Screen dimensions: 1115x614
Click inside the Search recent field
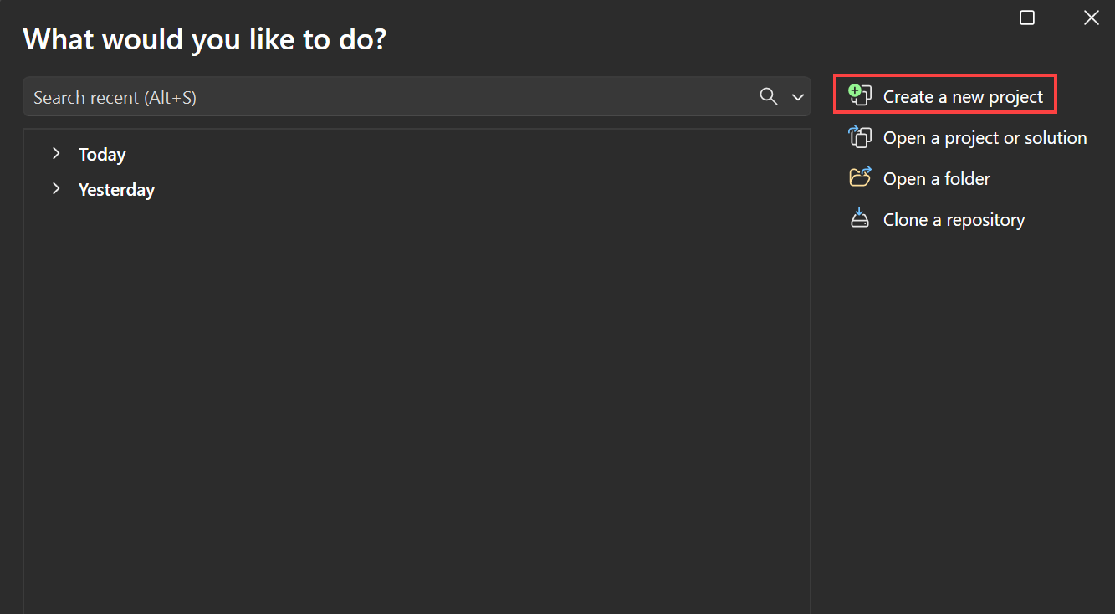point(335,96)
